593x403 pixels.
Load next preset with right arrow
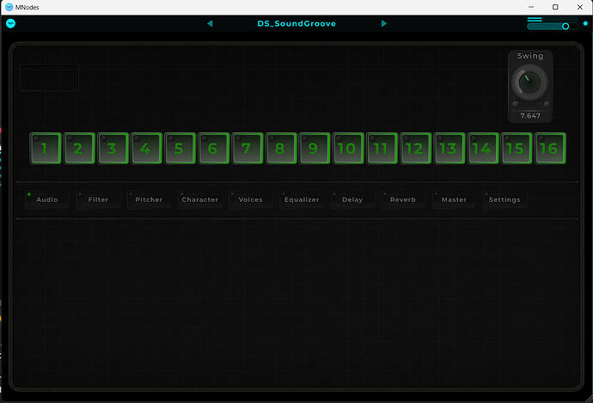pyautogui.click(x=384, y=23)
